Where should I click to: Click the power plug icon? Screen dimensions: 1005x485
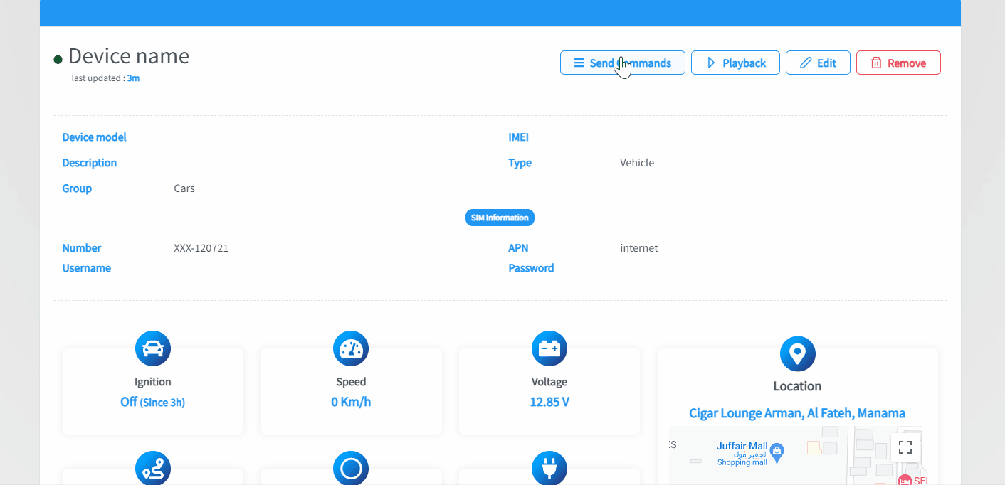click(549, 468)
